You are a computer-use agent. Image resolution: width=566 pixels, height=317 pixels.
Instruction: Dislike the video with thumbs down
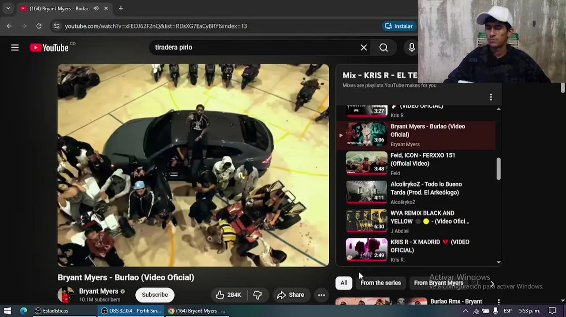257,295
